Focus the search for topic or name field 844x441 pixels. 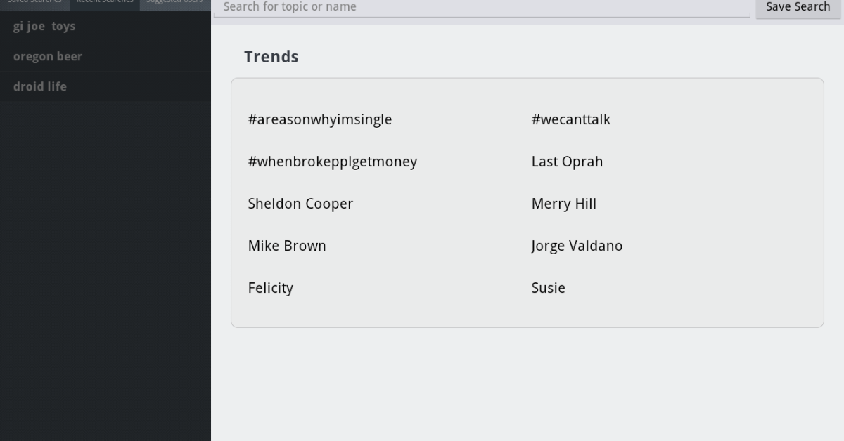(482, 7)
